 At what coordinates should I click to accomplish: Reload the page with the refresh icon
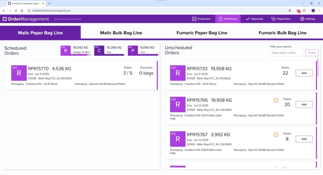[16, 10]
